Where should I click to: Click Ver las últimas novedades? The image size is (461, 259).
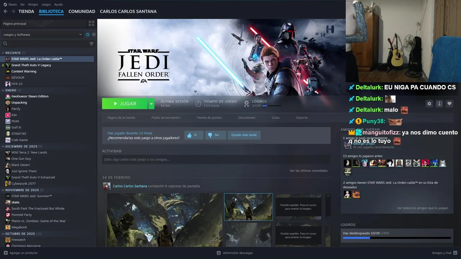(309, 171)
